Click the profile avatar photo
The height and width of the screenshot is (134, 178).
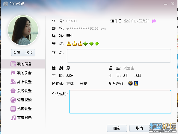click(x=23, y=30)
